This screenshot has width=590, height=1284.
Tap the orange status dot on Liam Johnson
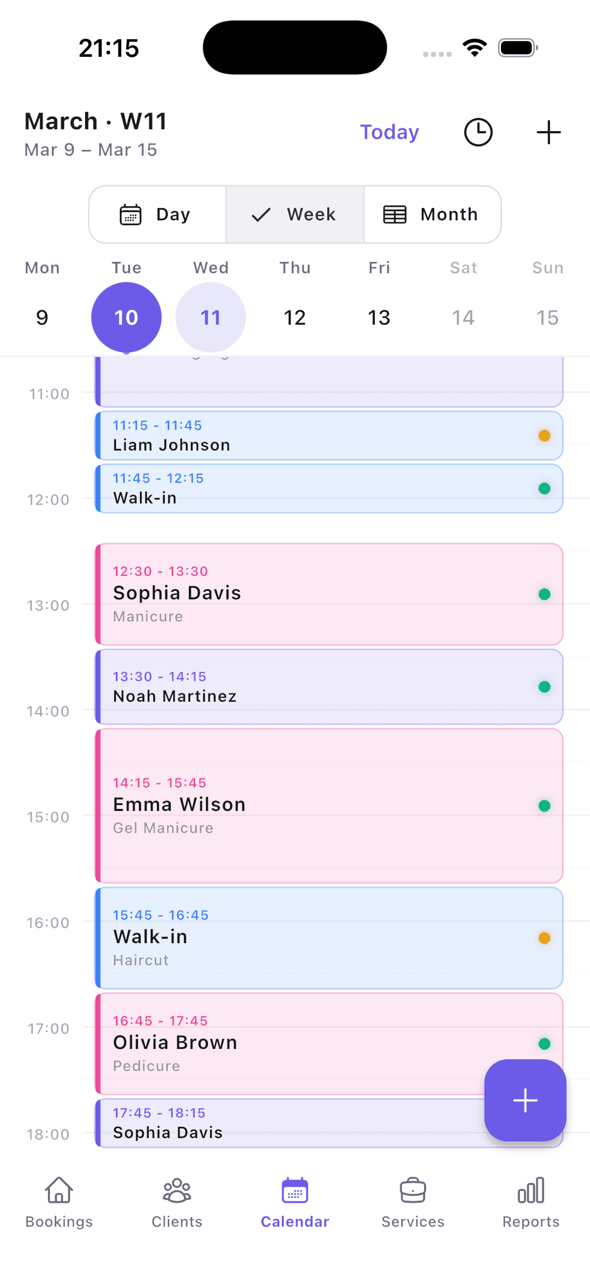point(544,436)
